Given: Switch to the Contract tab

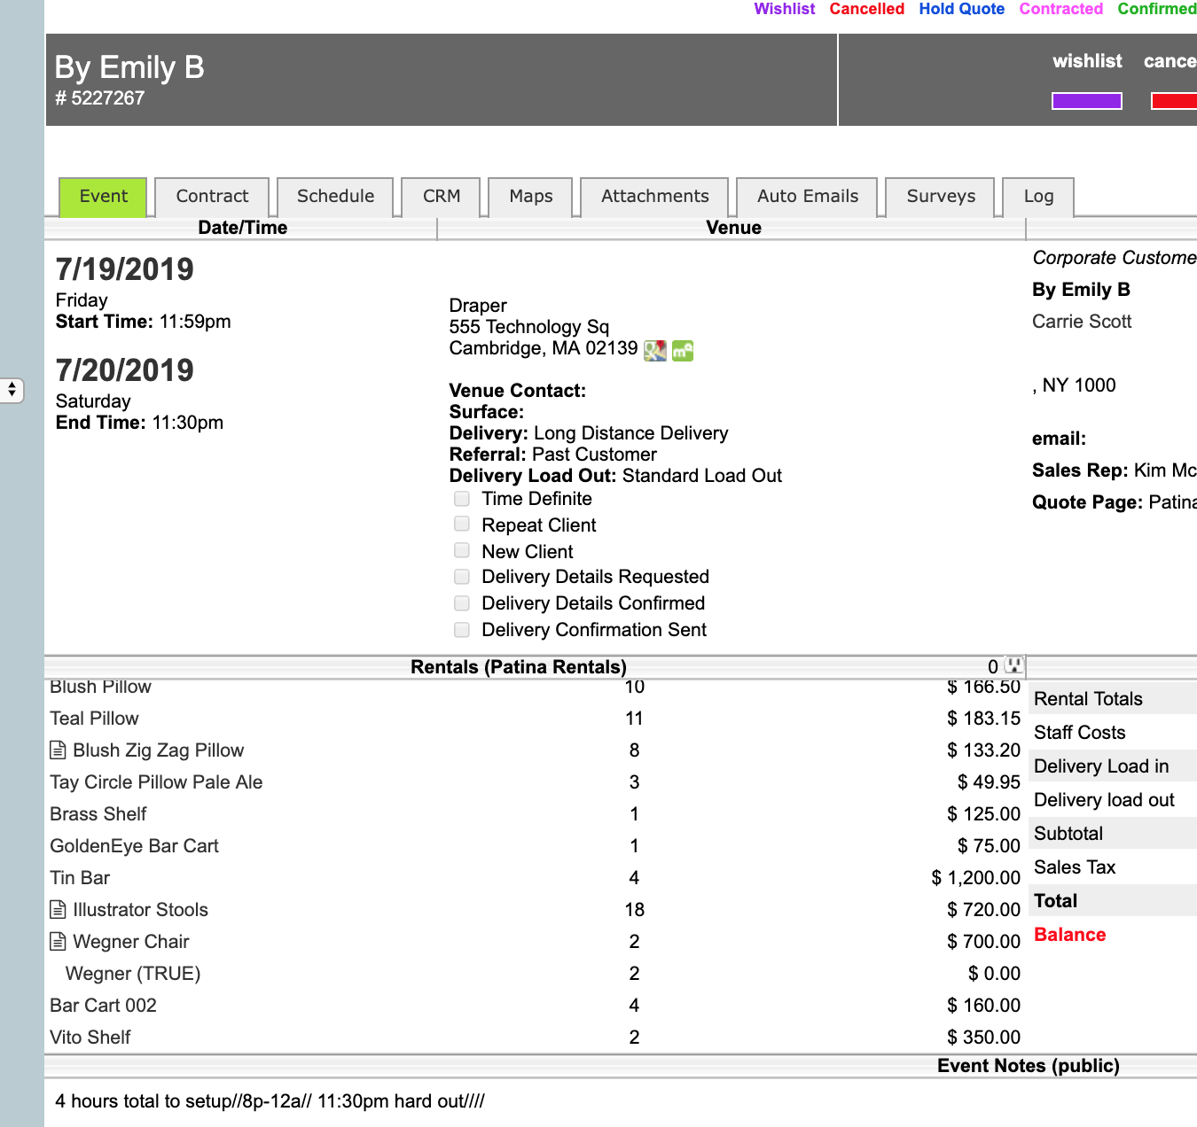Looking at the screenshot, I should tap(212, 197).
